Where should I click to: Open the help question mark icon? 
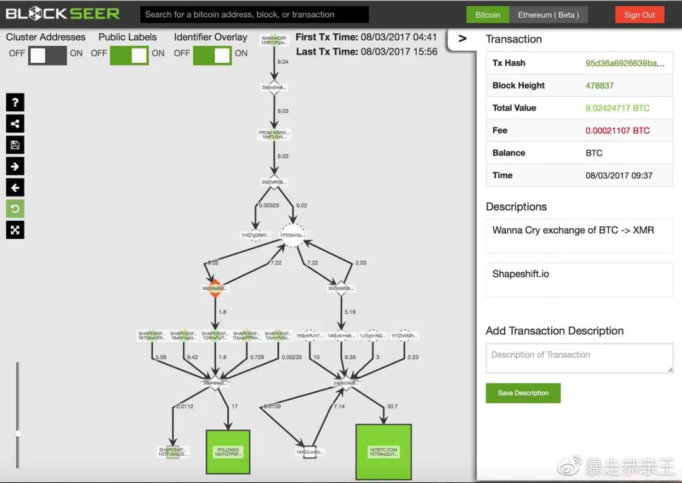15,102
